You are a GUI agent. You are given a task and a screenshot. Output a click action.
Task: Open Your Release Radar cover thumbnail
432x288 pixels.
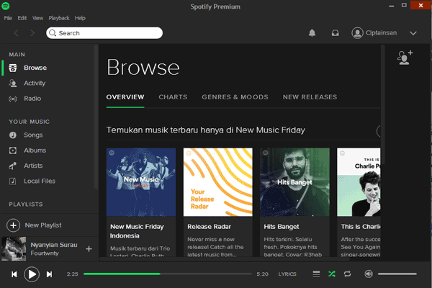218,182
